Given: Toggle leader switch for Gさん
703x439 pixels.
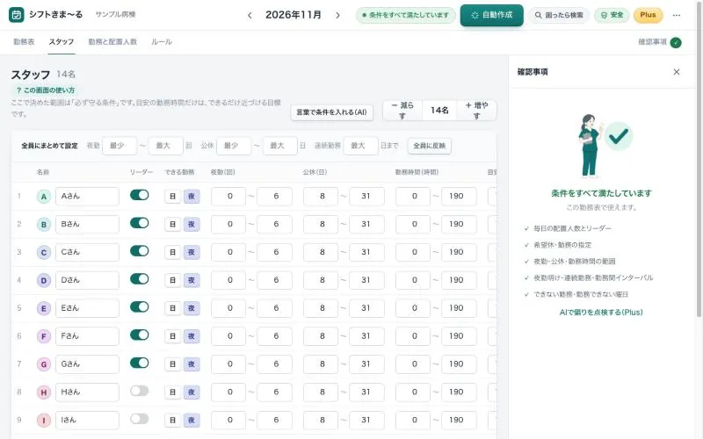Looking at the screenshot, I should pos(140,363).
